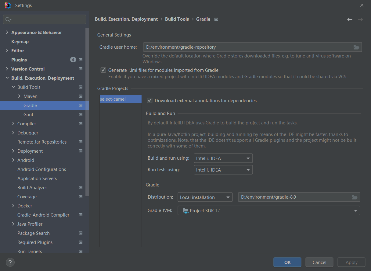Open Run Targets settings page

30,251
